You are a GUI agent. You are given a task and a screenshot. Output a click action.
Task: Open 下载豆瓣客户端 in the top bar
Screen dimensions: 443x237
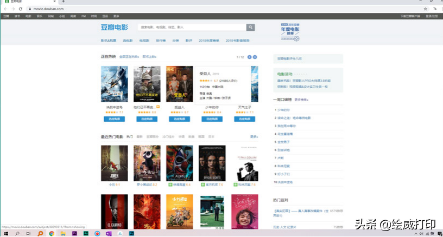coord(410,16)
